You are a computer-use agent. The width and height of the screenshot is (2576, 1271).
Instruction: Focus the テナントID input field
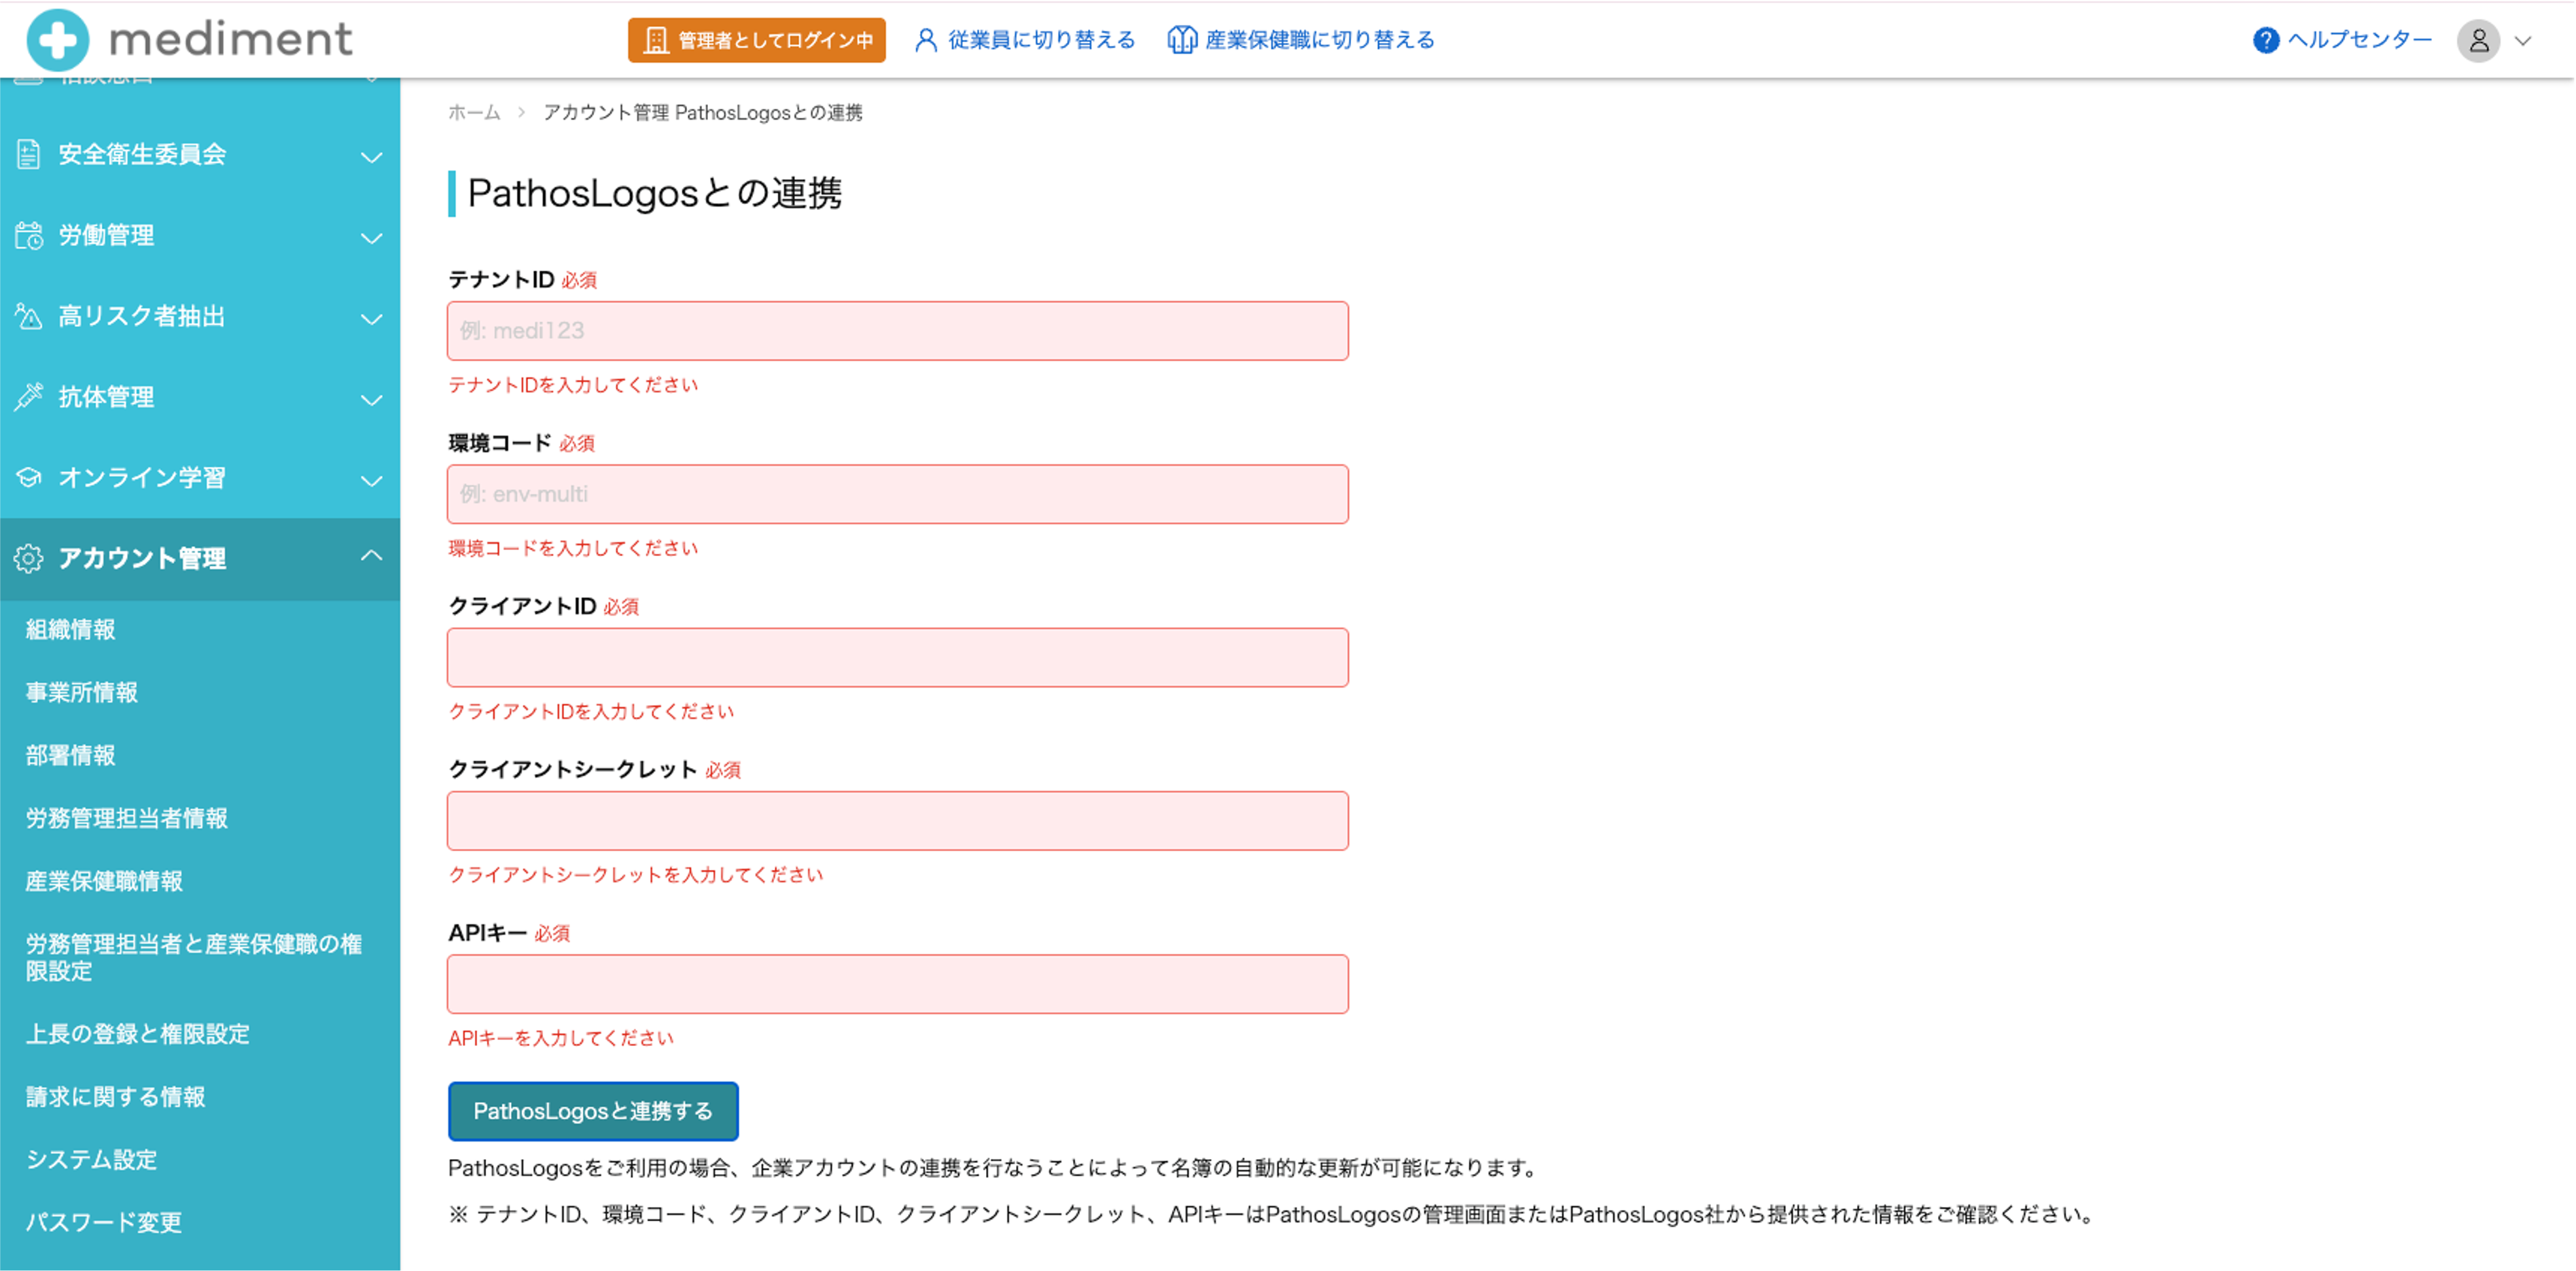point(897,331)
